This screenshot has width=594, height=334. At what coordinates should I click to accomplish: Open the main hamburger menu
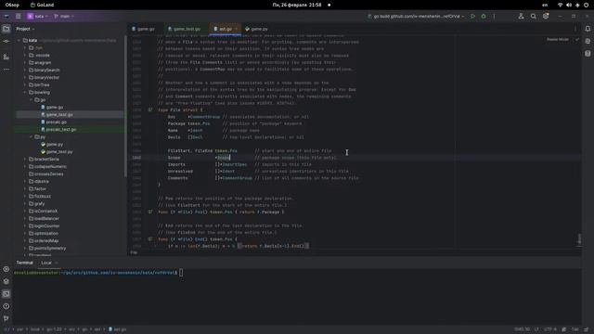point(19,17)
